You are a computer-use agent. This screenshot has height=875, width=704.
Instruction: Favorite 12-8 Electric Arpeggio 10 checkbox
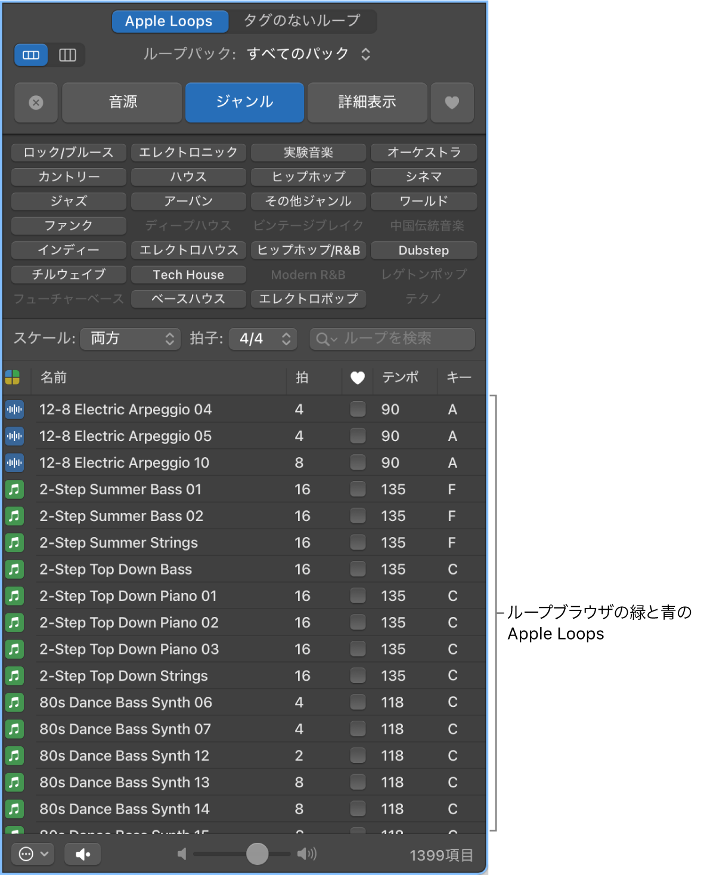358,462
